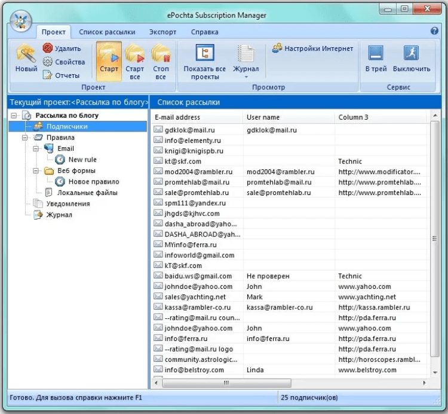This screenshot has height=414, width=448.
Task: Collapse the Веб формы branch
Action: click(x=35, y=171)
